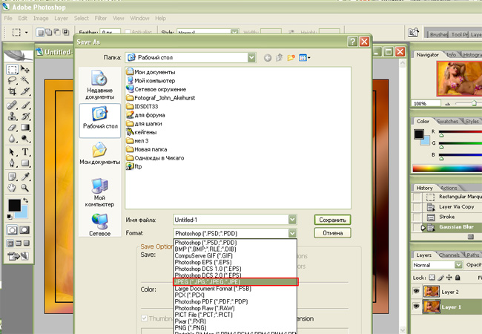
Task: Open the file name dropdown arrow
Action: point(292,220)
